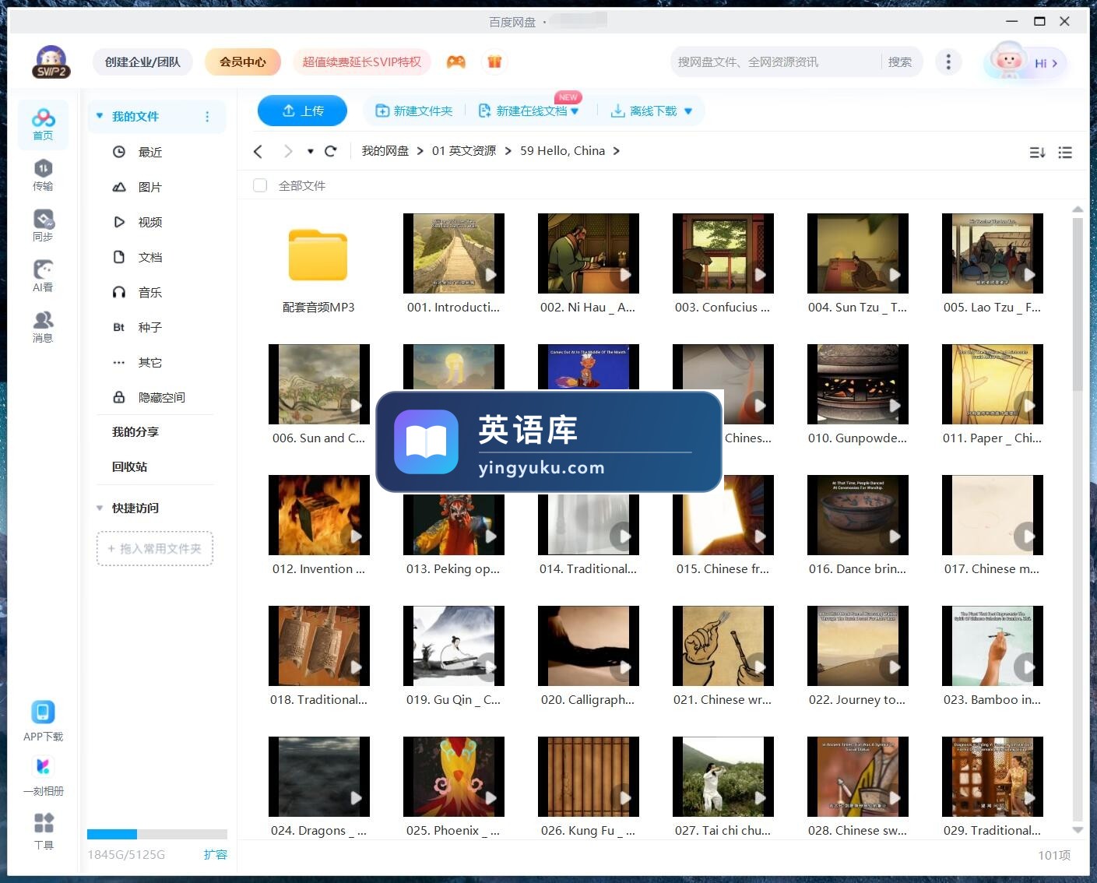Expand the 离线下载 dropdown
This screenshot has width=1097, height=883.
point(688,111)
